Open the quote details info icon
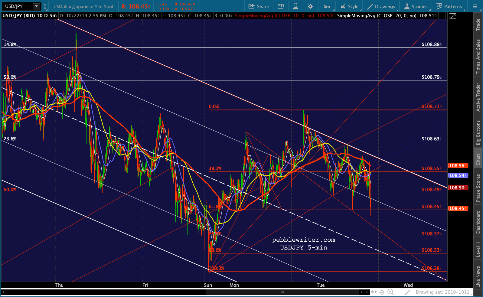Image resolution: width=483 pixels, height=297 pixels. [x=281, y=6]
